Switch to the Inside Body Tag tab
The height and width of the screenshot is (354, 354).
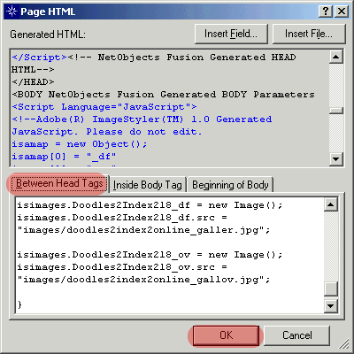pos(148,185)
